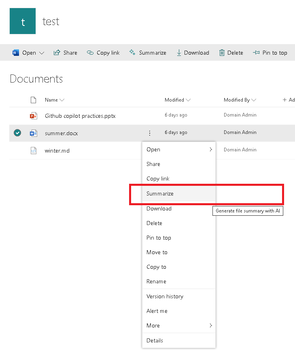Click the 'test' site title
295x357 pixels.
51,21
